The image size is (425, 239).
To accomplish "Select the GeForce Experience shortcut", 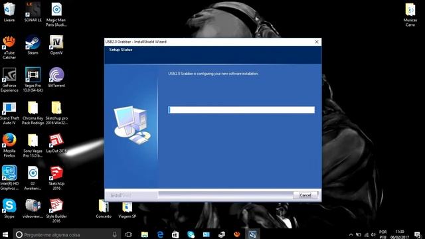I will 9,80.
